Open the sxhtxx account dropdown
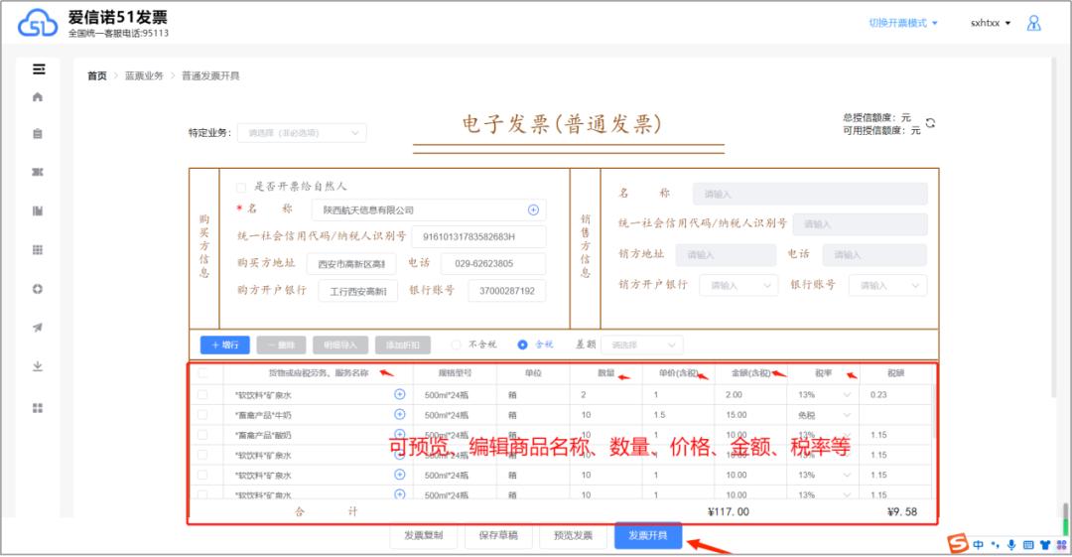The image size is (1072, 557). coord(991,23)
